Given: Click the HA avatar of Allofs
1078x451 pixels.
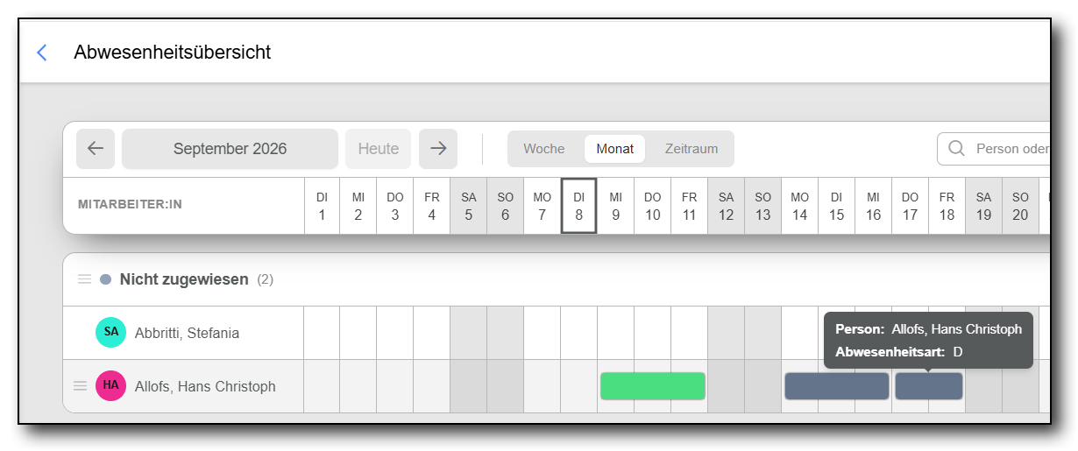Looking at the screenshot, I should (111, 386).
